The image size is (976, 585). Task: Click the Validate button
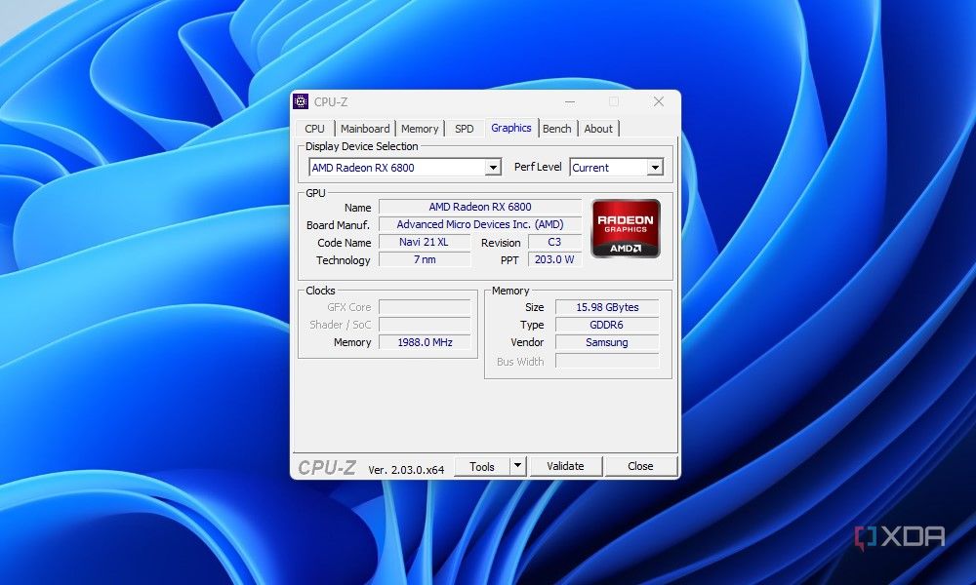565,466
